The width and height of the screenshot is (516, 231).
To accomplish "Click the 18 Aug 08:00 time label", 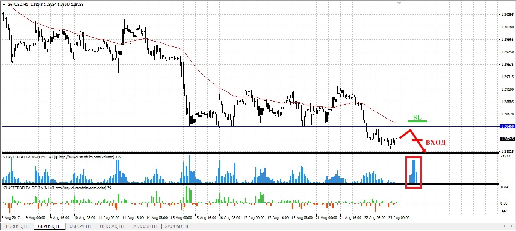I will (302, 218).
